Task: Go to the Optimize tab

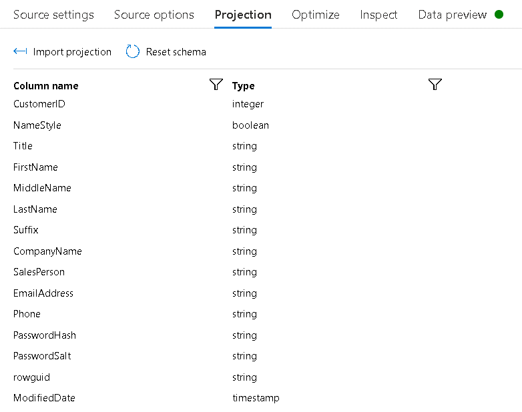Action: click(316, 15)
